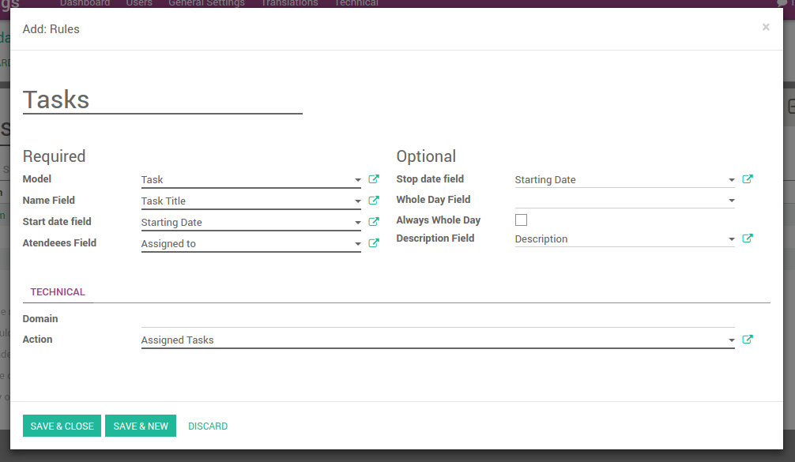Expand the Model dropdown showing Task

coord(357,180)
